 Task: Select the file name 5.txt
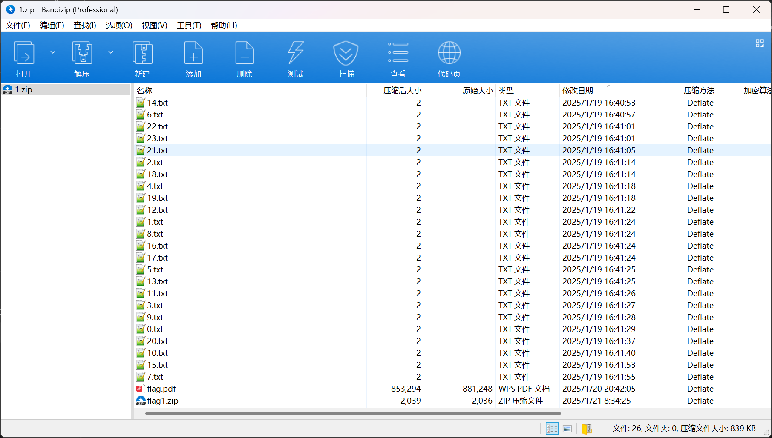[155, 269]
